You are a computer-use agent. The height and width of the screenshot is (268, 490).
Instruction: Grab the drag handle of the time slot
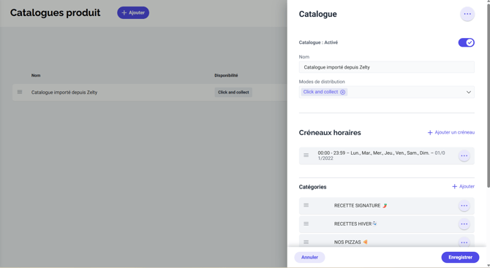coord(306,155)
